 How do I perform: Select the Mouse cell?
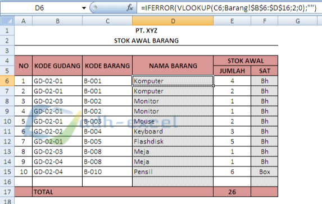point(173,121)
